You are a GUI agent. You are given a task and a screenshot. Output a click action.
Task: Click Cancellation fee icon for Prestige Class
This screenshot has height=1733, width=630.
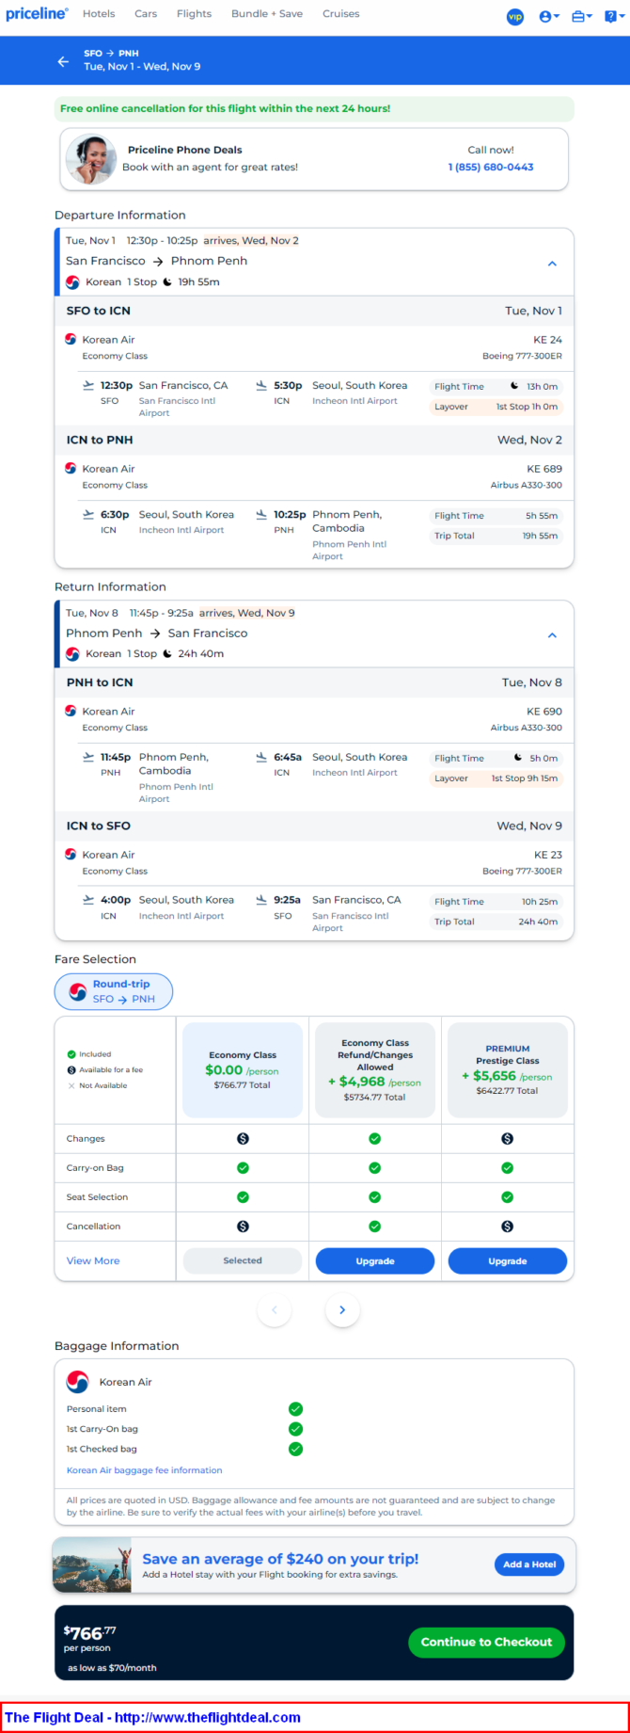tap(508, 1227)
